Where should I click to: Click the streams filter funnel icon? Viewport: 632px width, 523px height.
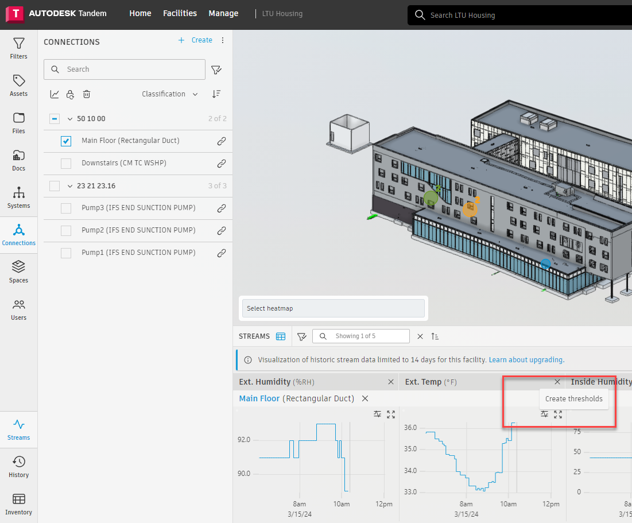302,336
